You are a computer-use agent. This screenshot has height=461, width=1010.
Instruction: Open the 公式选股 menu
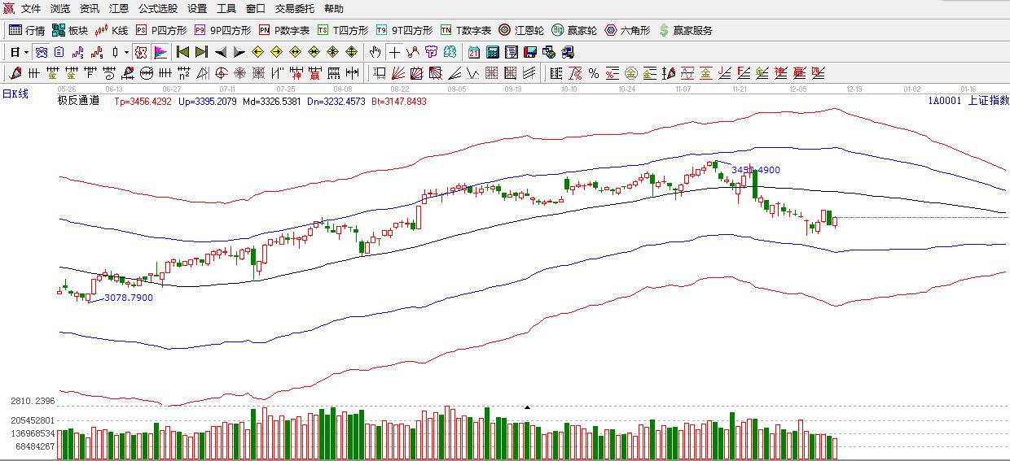157,9
